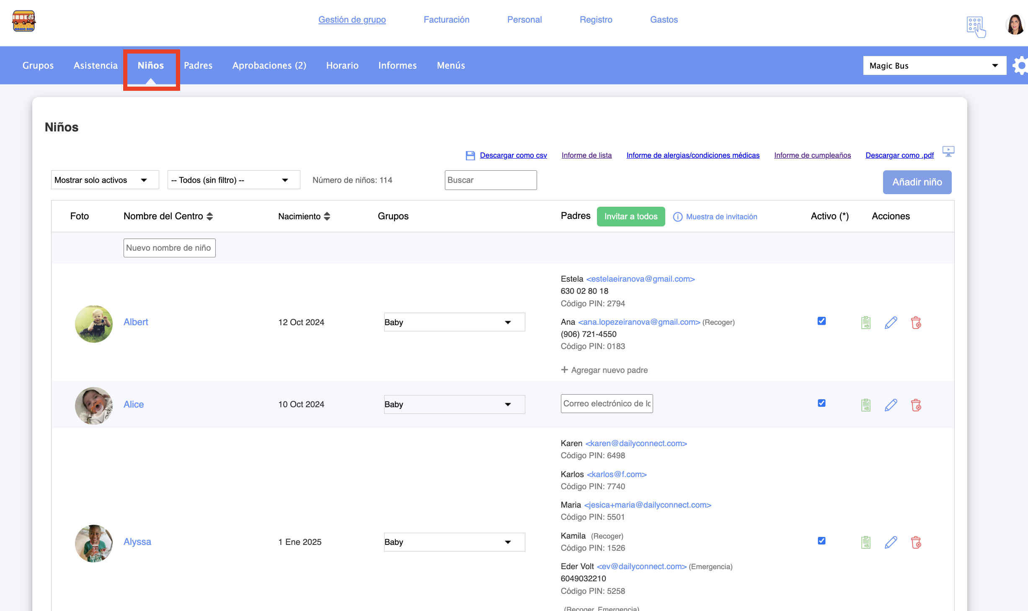Click the save disk icon by csv download

click(470, 156)
